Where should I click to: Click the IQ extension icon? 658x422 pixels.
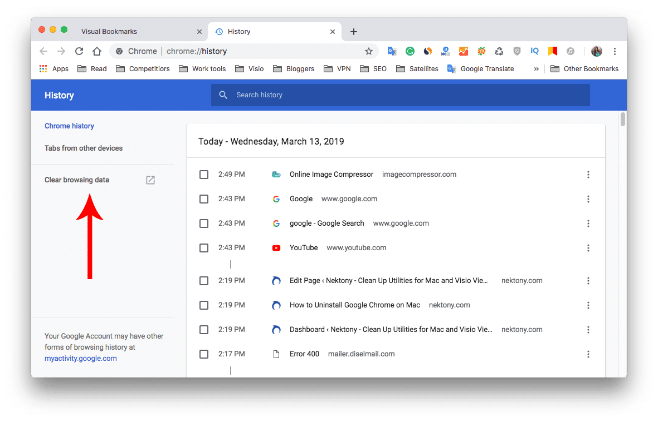click(x=534, y=51)
